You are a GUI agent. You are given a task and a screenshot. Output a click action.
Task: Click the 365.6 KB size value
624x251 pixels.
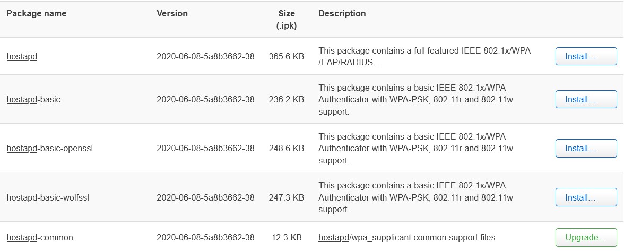(x=287, y=56)
